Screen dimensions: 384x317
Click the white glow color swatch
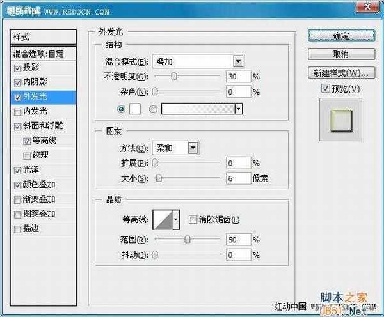coord(135,109)
